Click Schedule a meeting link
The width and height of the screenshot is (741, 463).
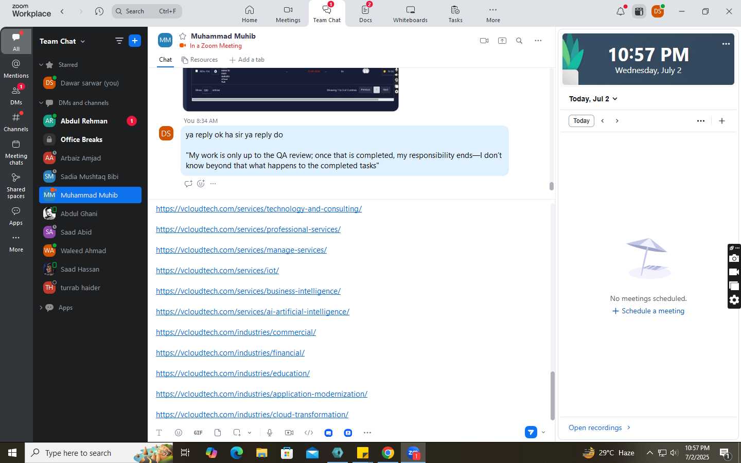click(648, 311)
